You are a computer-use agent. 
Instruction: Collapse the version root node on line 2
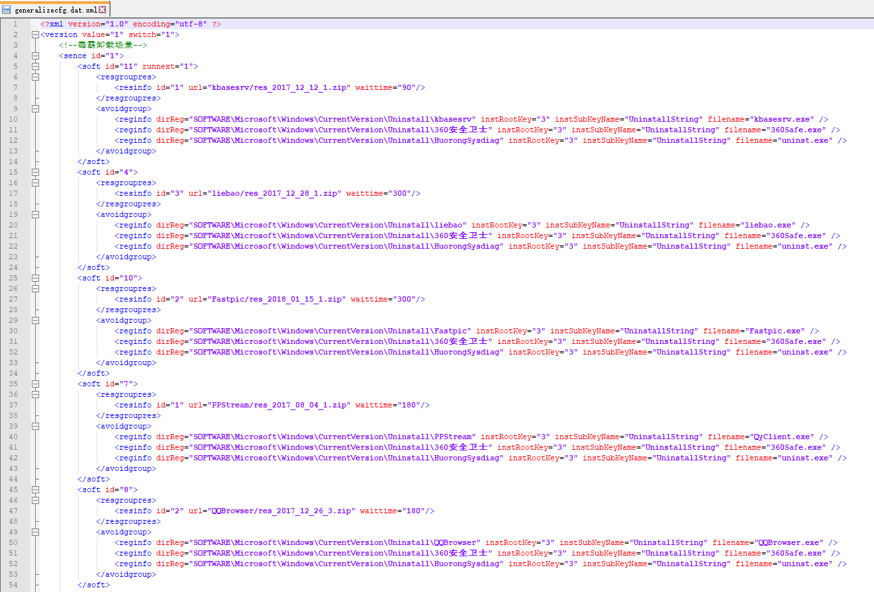pyautogui.click(x=34, y=34)
